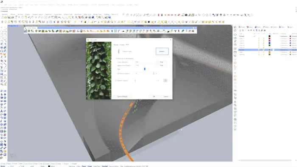Click the New file icon in Standard toolbar
Viewport: 297px width, 167px height.
pyautogui.click(x=2, y=17)
